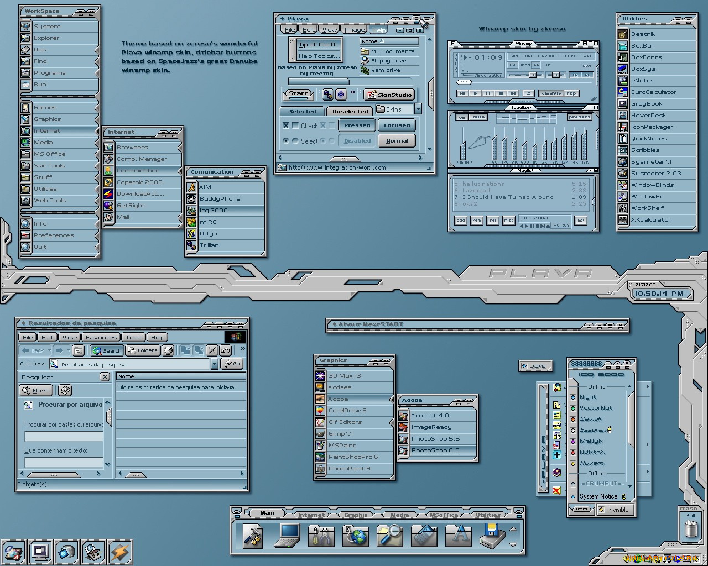The width and height of the screenshot is (708, 566).
Task: Open the globe folder icon in the dock
Action: pyautogui.click(x=355, y=535)
